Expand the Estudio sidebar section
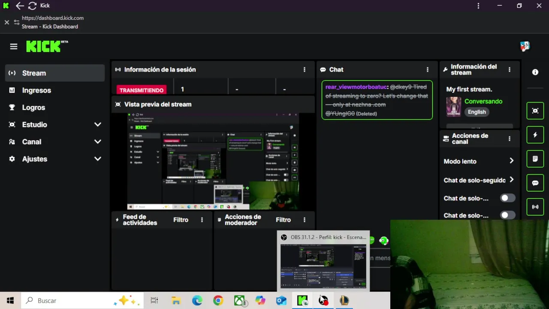The height and width of the screenshot is (309, 549). (x=98, y=124)
